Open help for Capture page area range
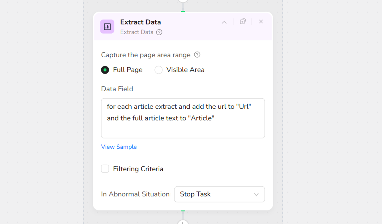Image resolution: width=382 pixels, height=224 pixels. (x=197, y=55)
